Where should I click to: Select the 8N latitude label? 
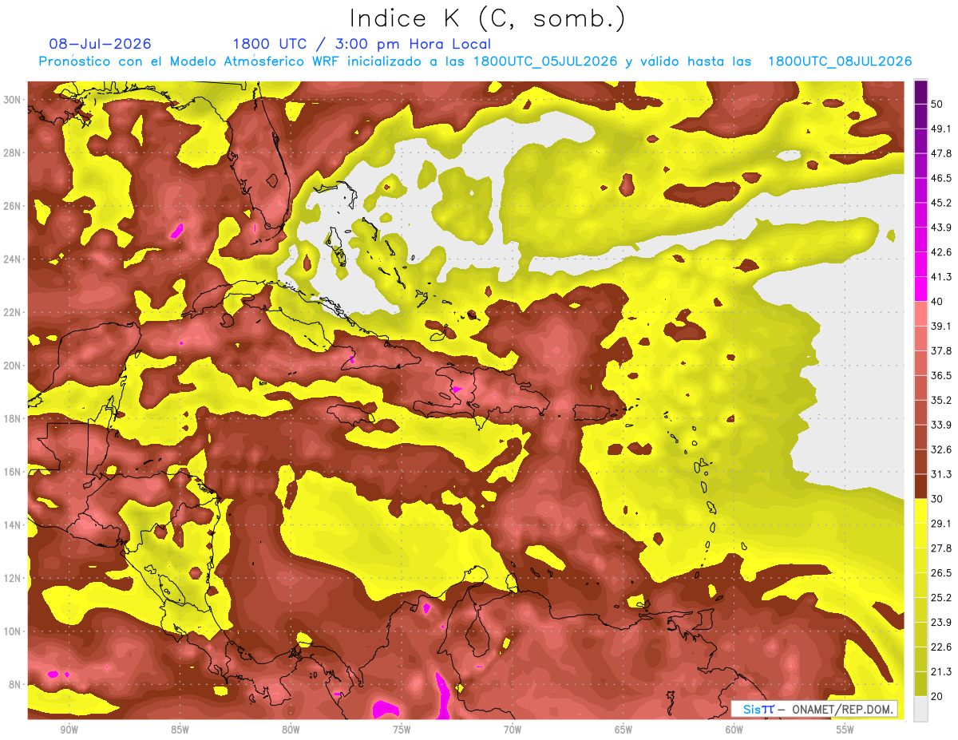pyautogui.click(x=15, y=684)
